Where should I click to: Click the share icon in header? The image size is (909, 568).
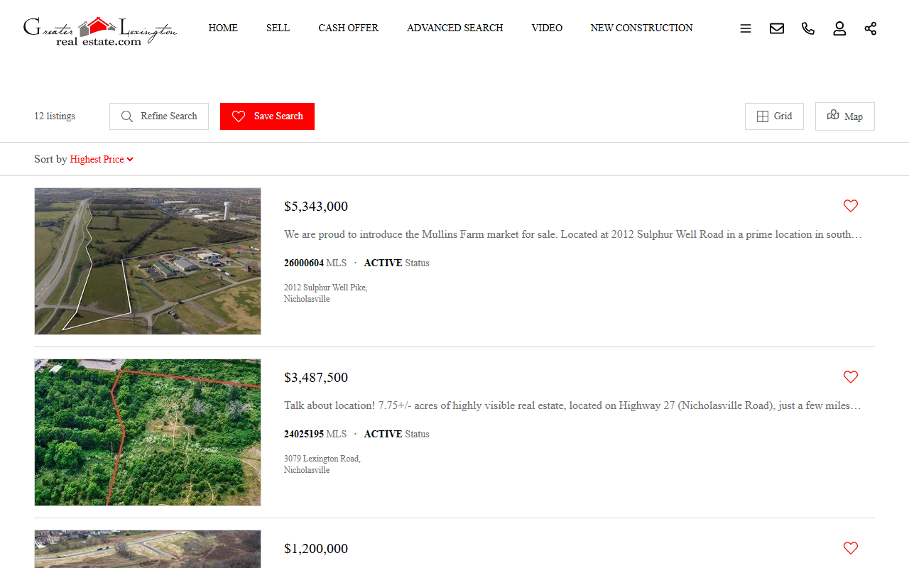tap(871, 28)
